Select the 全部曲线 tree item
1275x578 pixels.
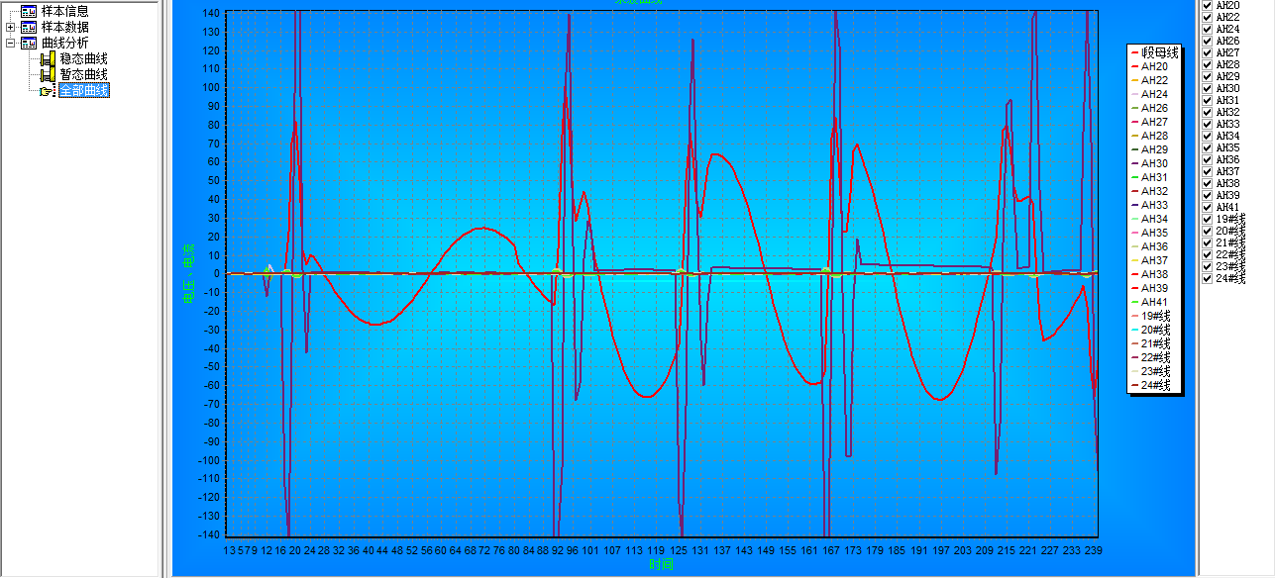[x=83, y=91]
